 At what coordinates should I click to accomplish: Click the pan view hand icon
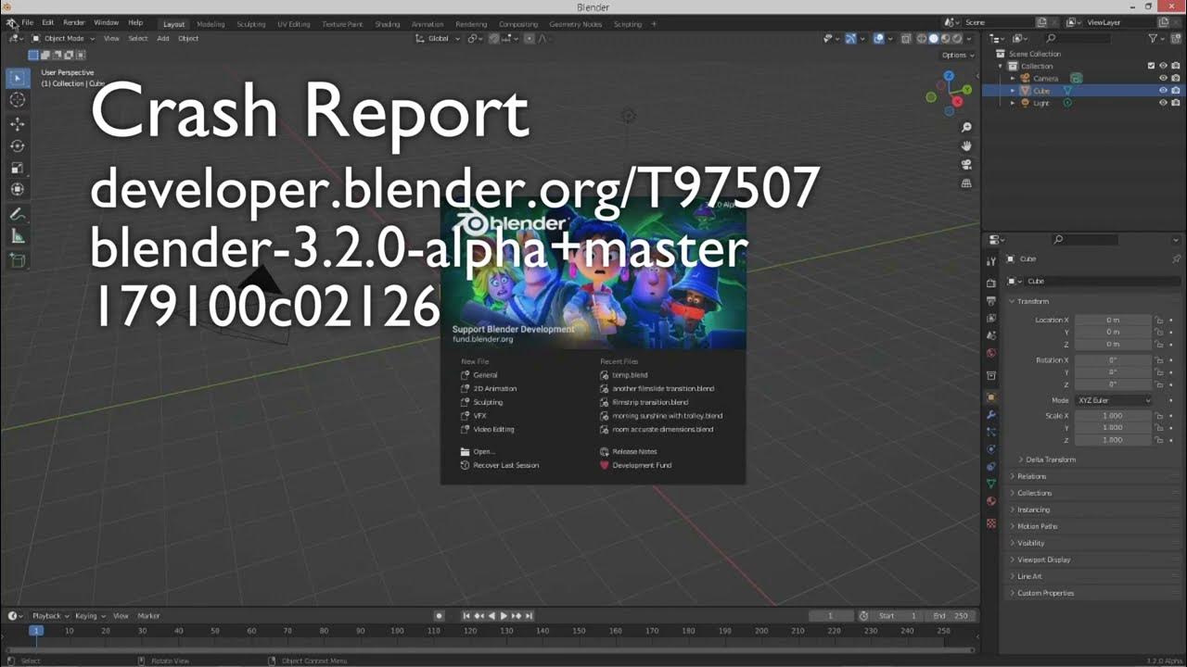click(966, 145)
